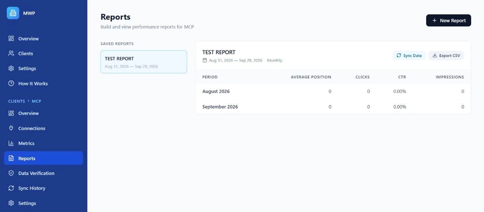Click September 2026 CTR value 0.00%
Image resolution: width=484 pixels, height=212 pixels.
400,107
